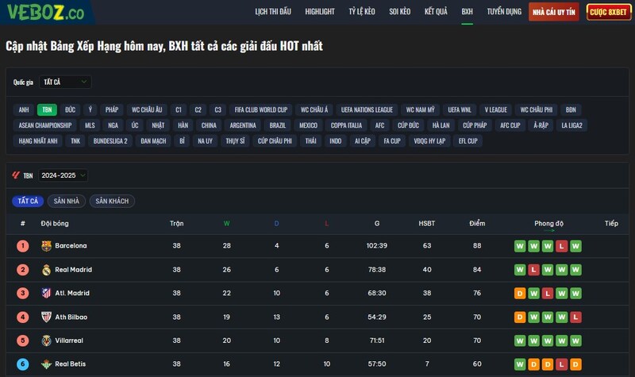Click the Villarreal club crest

point(47,340)
